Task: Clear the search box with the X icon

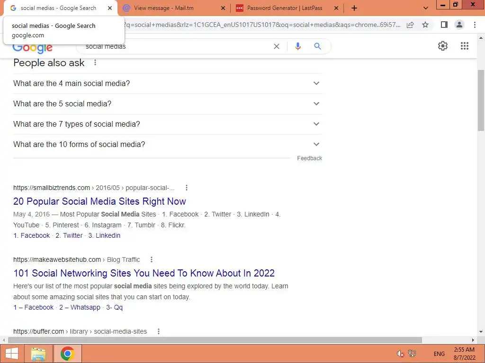Action: pyautogui.click(x=277, y=46)
